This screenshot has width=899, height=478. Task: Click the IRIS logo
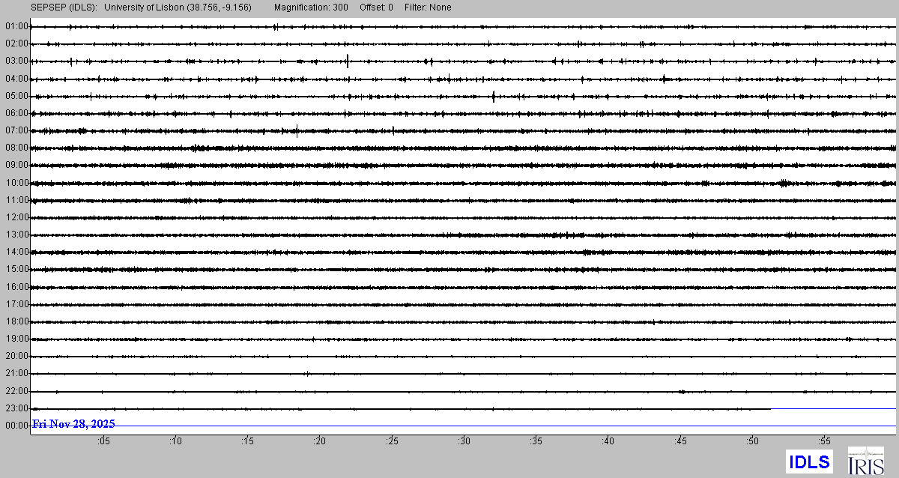tap(865, 461)
